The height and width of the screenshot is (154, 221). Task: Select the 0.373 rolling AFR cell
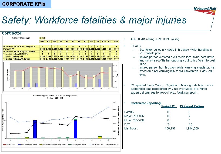click(55, 56)
